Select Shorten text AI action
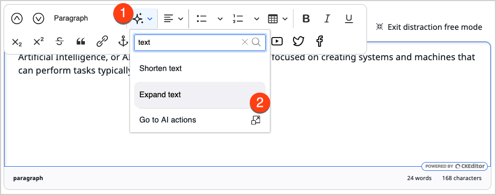This screenshot has height=195, width=496. [x=200, y=68]
